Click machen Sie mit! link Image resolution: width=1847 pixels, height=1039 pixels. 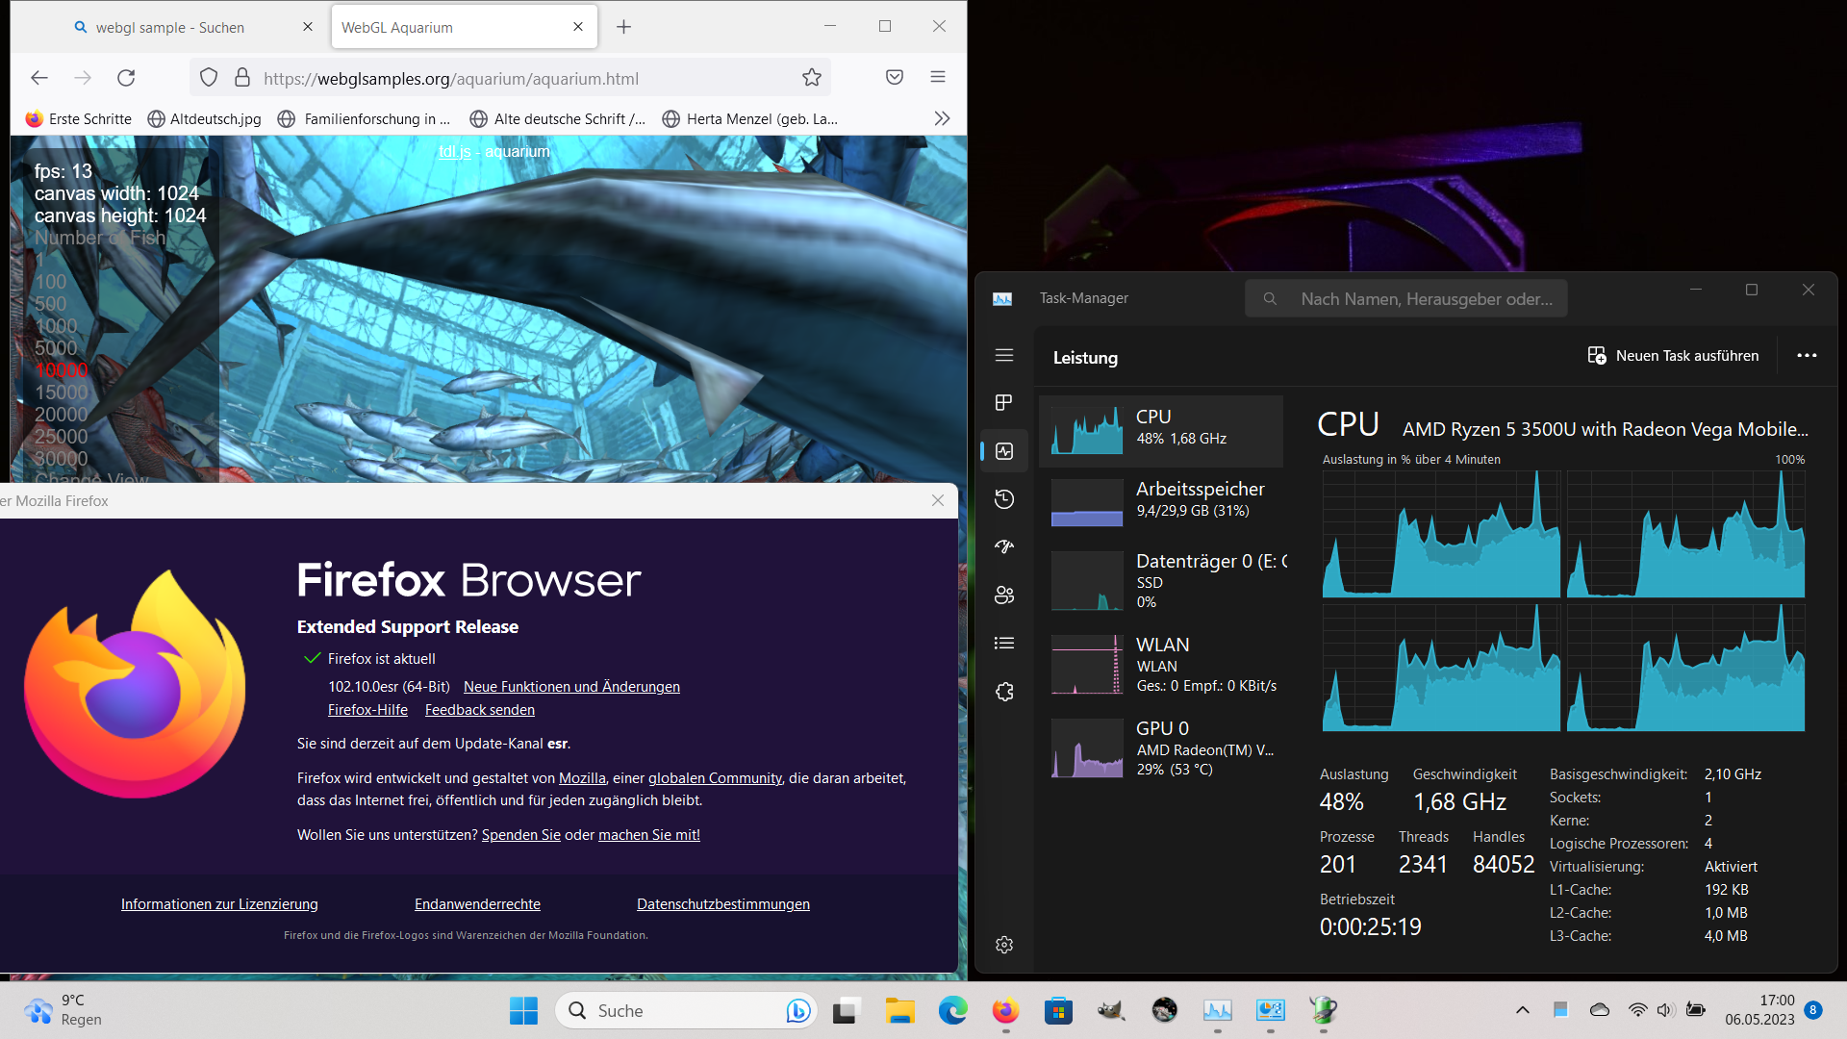pyautogui.click(x=649, y=835)
